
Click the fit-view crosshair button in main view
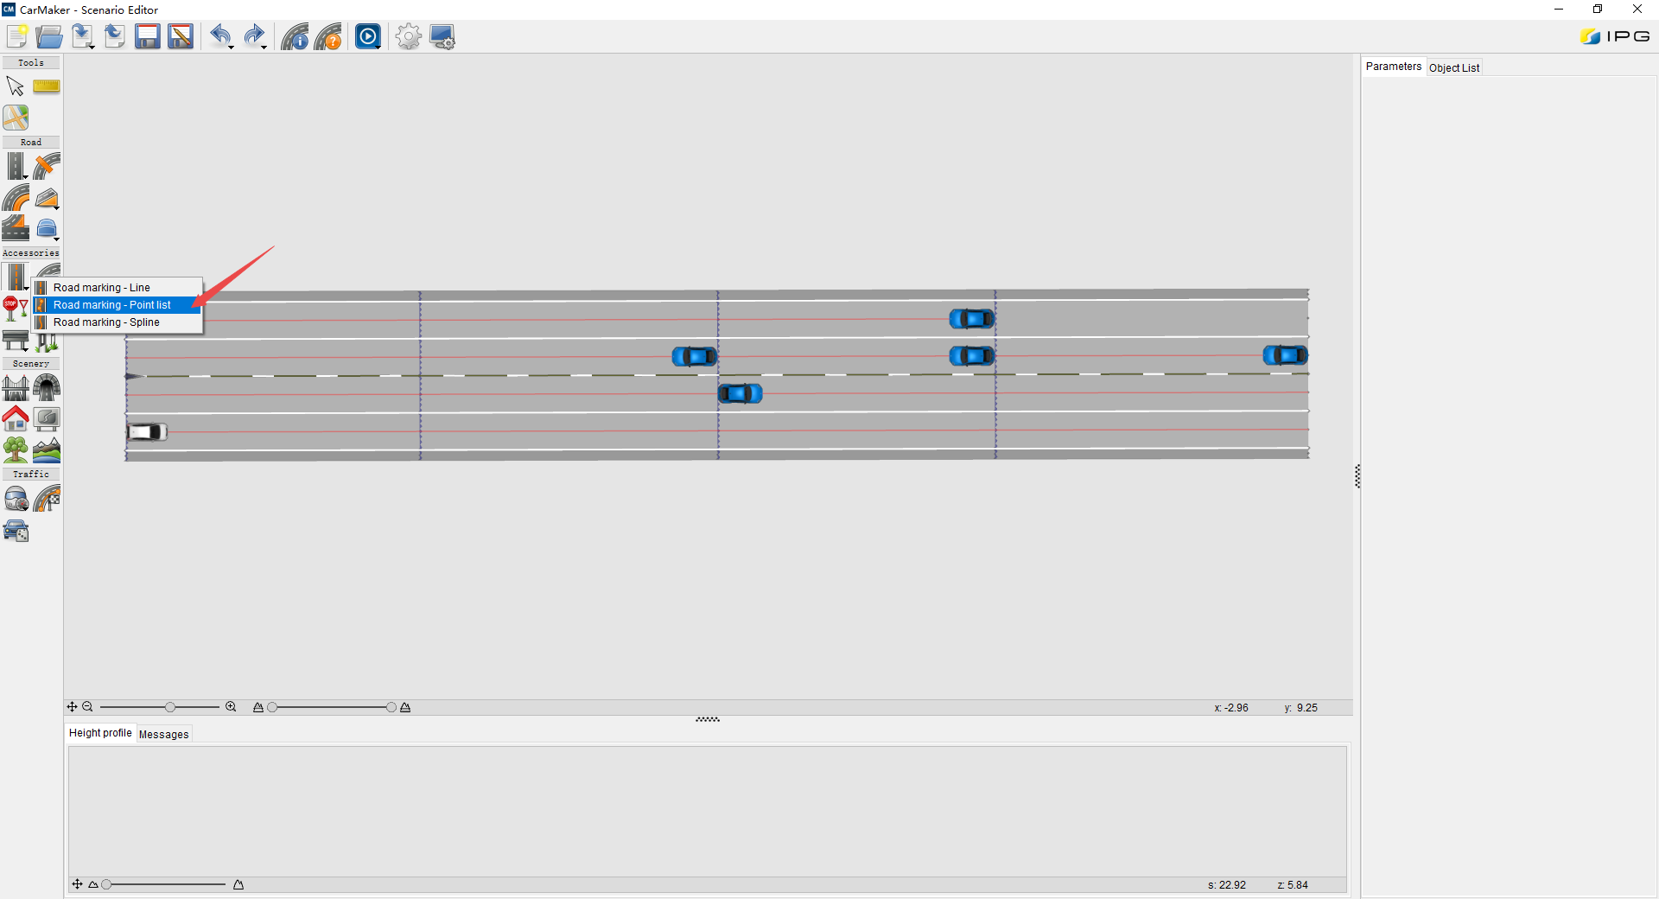click(x=73, y=707)
